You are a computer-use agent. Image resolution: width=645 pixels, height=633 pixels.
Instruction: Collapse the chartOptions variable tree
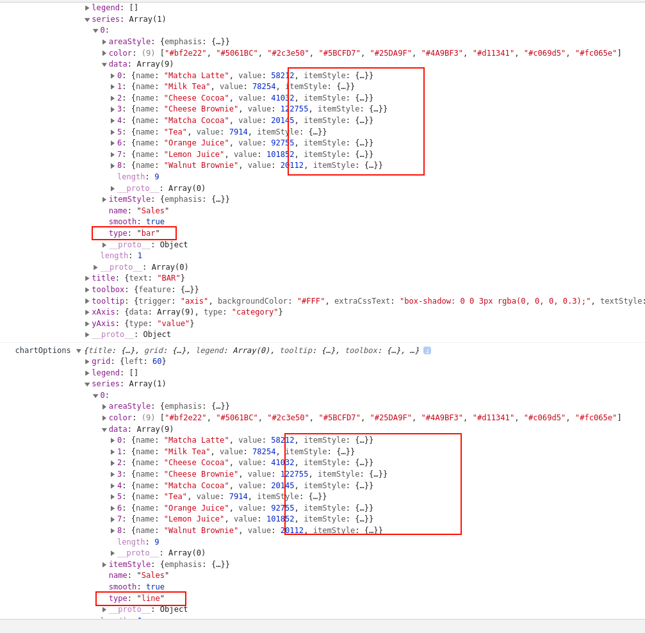(x=79, y=350)
